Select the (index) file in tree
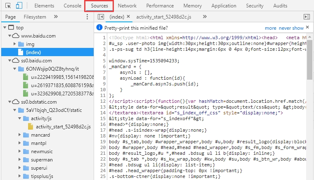 click(33, 52)
